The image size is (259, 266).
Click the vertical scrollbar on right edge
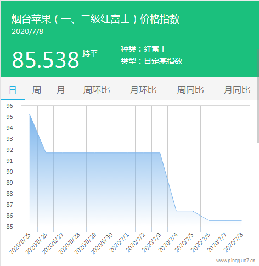(x=258, y=95)
